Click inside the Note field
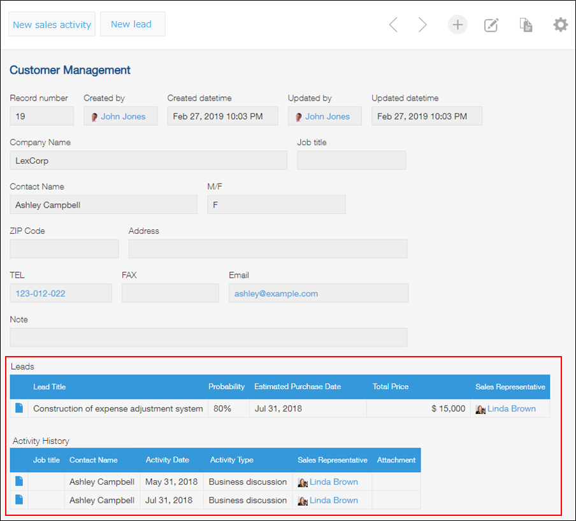The width and height of the screenshot is (576, 521). 208,337
